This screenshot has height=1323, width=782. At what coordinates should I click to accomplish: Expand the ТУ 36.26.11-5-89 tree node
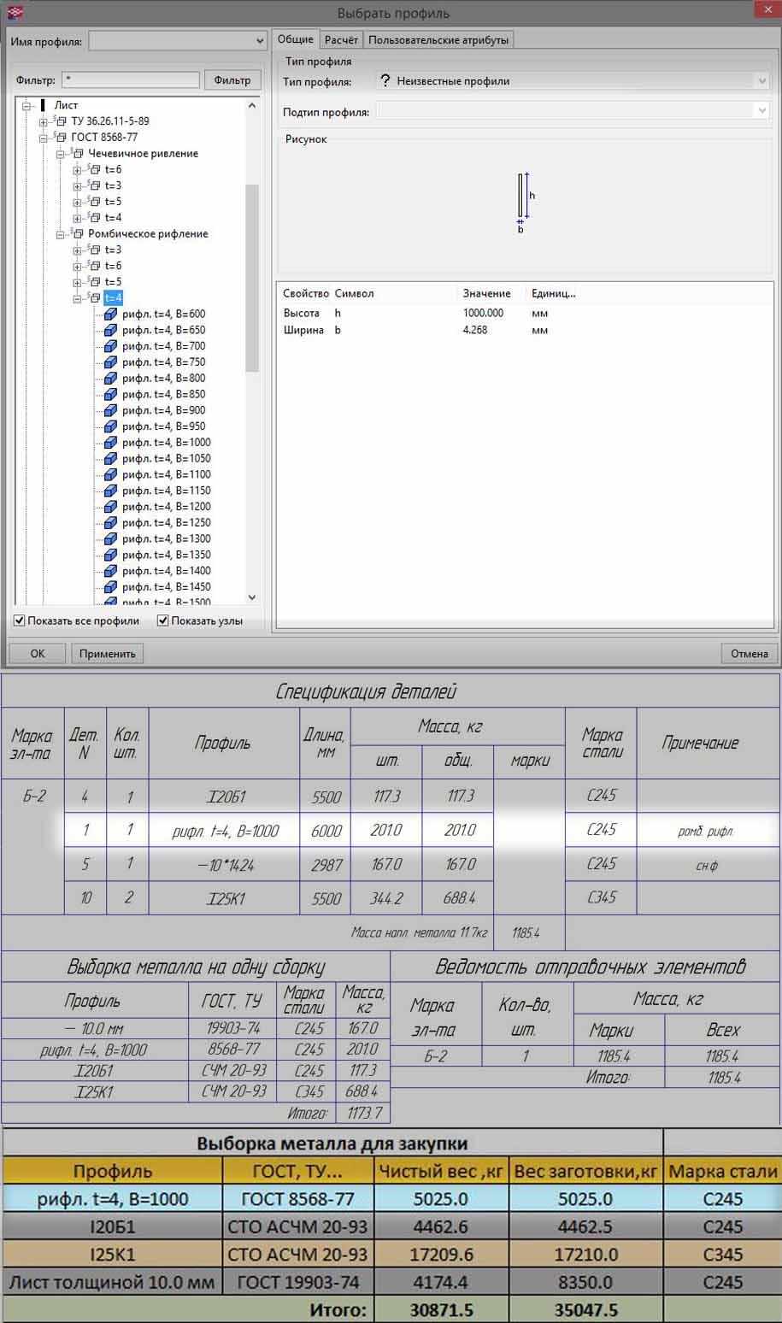[44, 121]
